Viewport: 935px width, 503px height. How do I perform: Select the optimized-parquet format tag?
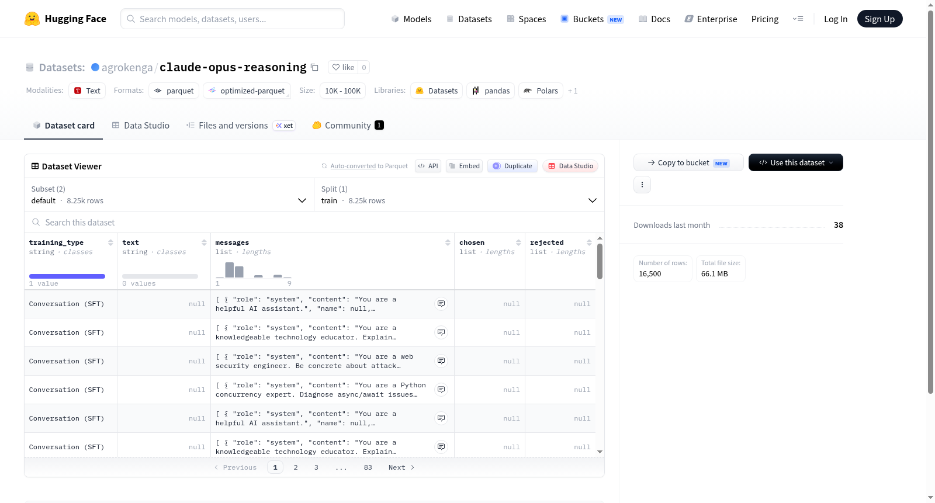247,91
